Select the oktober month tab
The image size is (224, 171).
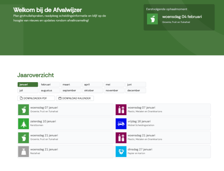[x=92, y=91]
